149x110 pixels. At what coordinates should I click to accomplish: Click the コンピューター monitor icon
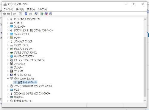[x=11, y=26]
